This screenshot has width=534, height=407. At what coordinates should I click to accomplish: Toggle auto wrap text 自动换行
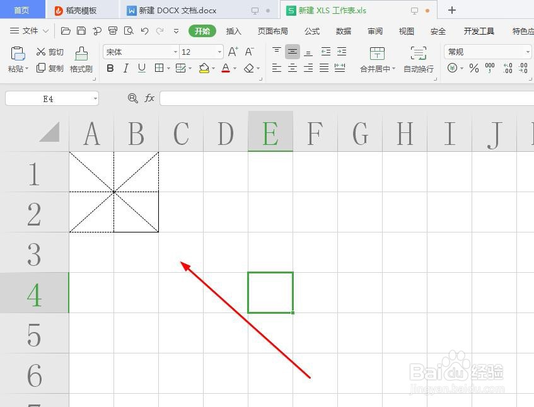[419, 60]
